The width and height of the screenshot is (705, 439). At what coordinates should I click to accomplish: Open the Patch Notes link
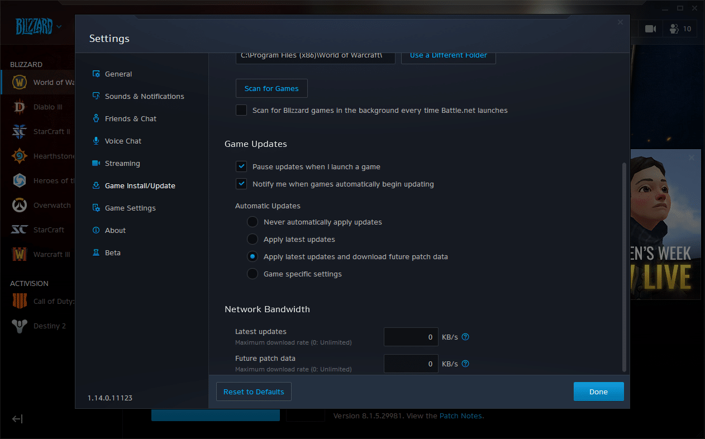(461, 416)
